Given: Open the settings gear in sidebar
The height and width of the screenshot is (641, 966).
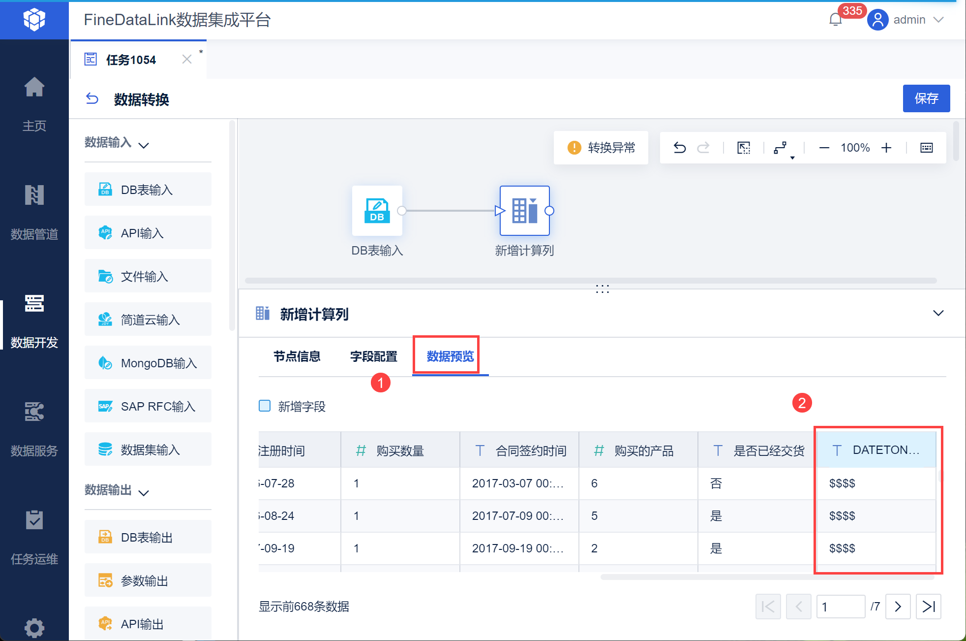Looking at the screenshot, I should point(34,627).
